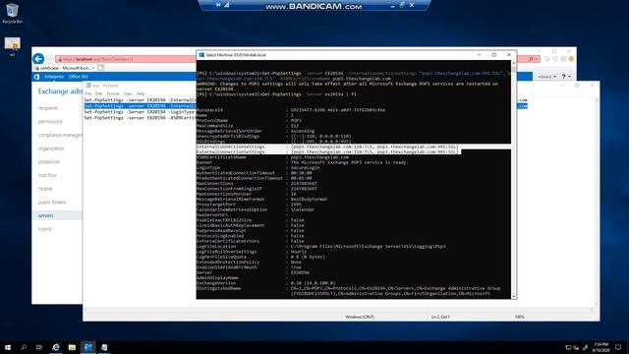Select the 'certificates - Microsoft Exch...' browser tab
629x354 pixels.
pos(64,68)
